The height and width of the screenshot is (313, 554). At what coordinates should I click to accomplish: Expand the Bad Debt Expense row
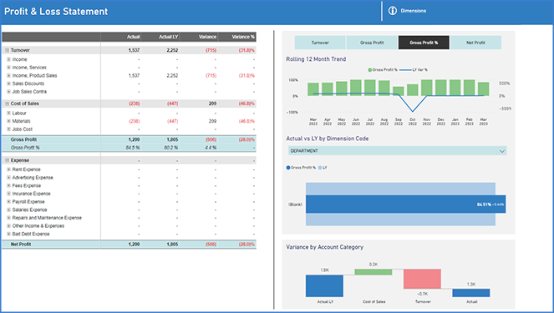(9, 234)
